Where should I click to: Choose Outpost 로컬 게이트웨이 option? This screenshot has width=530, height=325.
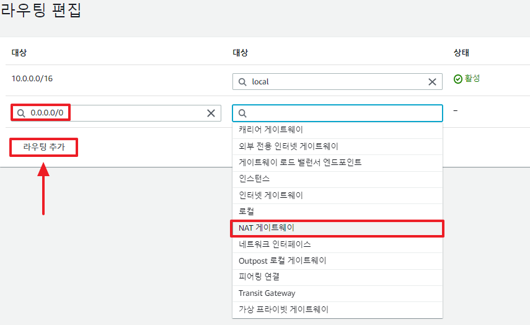click(337, 261)
